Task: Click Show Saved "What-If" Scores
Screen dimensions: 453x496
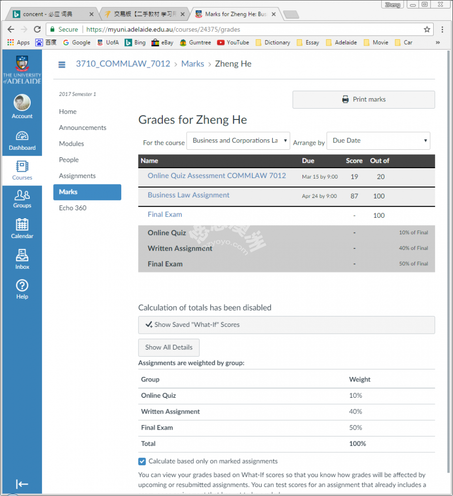Action: click(x=286, y=325)
